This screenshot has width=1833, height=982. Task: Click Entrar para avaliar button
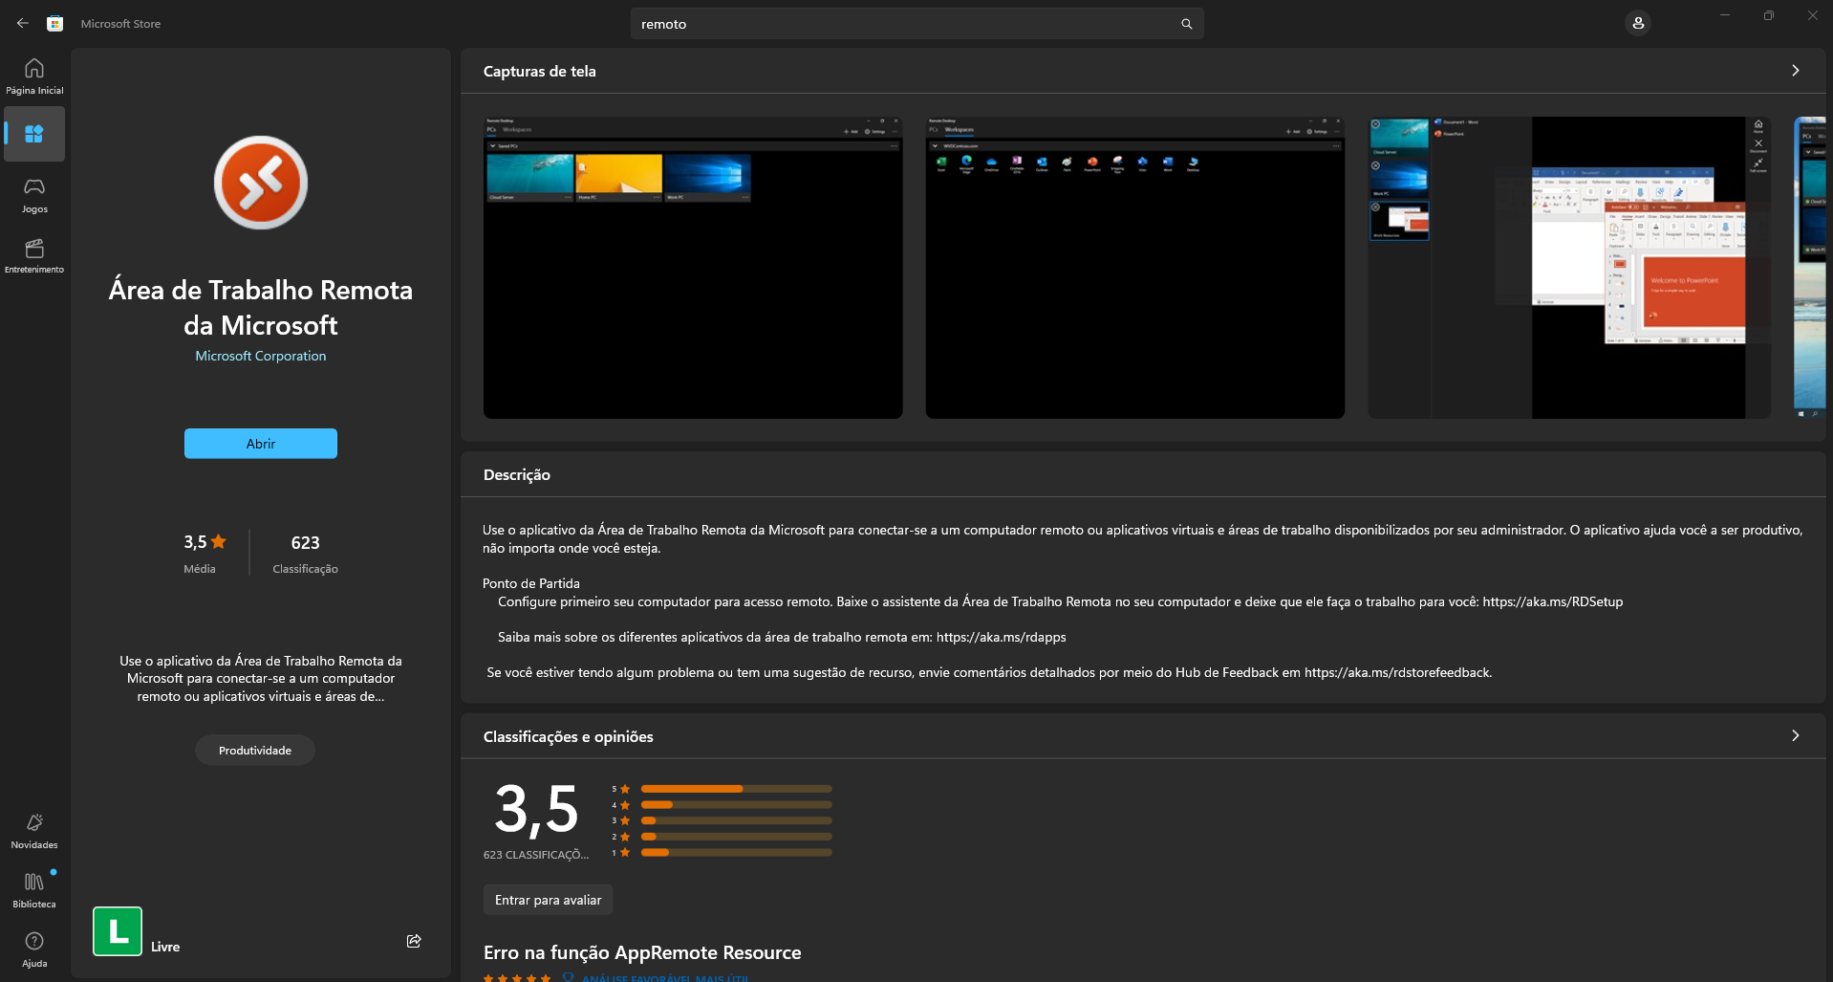point(548,900)
